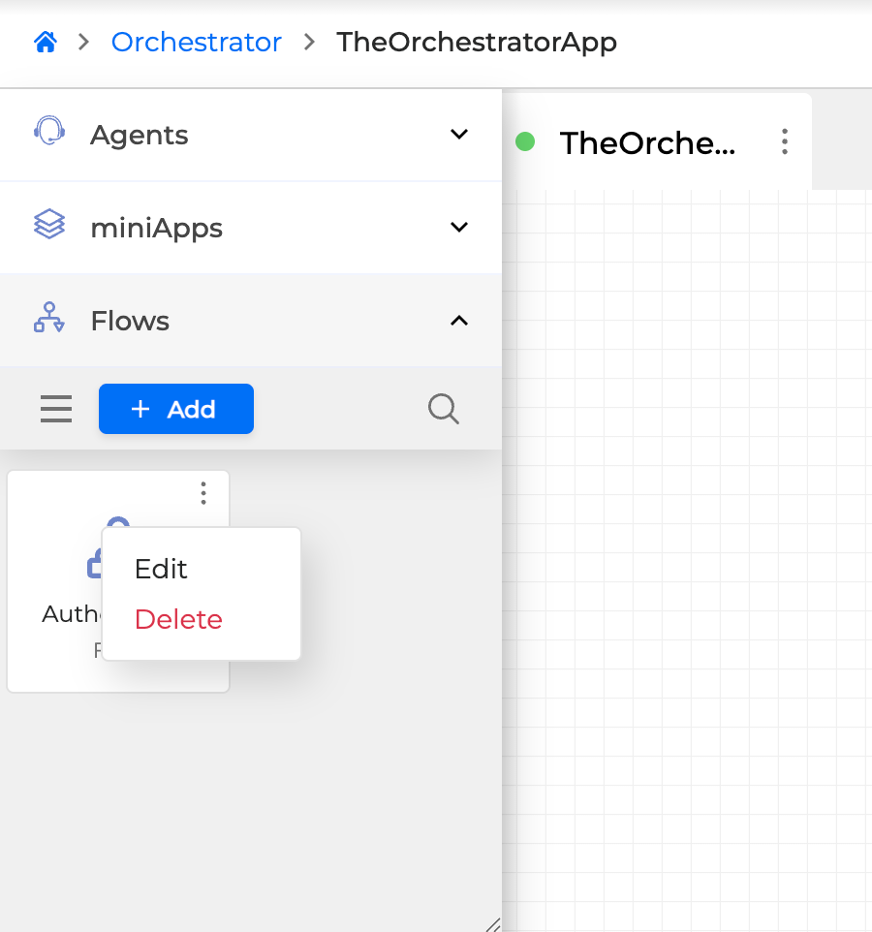The height and width of the screenshot is (932, 872).
Task: Open the kebab menu on the Auth flow card
Action: (203, 493)
